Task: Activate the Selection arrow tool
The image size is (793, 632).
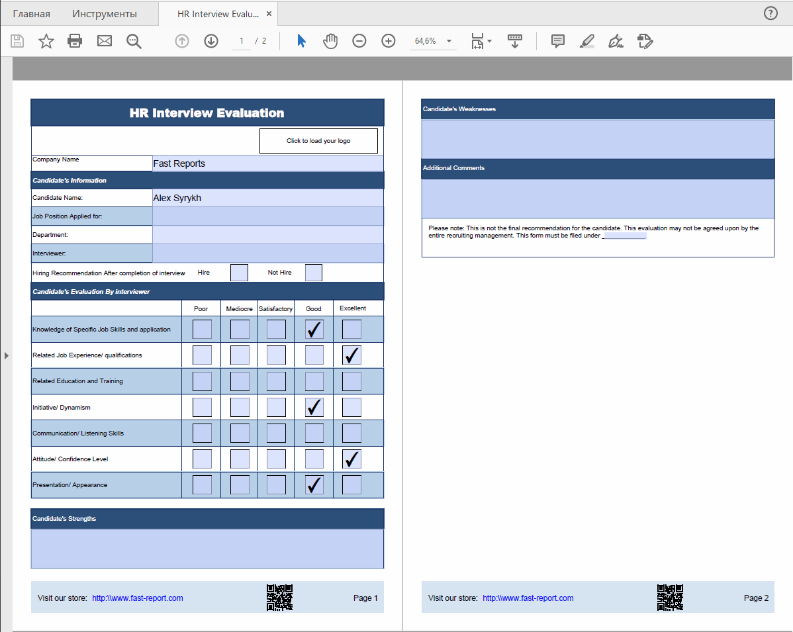Action: coord(301,41)
